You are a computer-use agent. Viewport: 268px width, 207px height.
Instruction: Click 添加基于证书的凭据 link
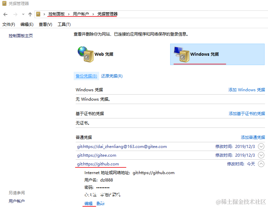click(247, 113)
